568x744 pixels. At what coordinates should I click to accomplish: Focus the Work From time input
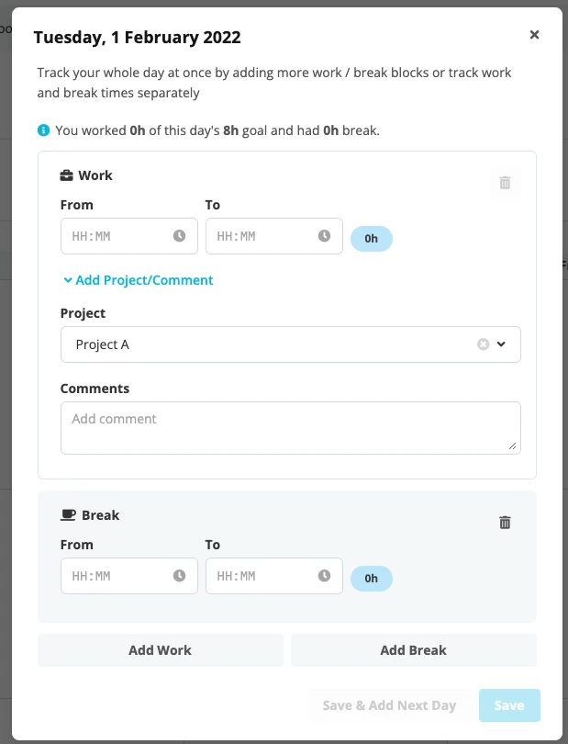click(x=129, y=236)
